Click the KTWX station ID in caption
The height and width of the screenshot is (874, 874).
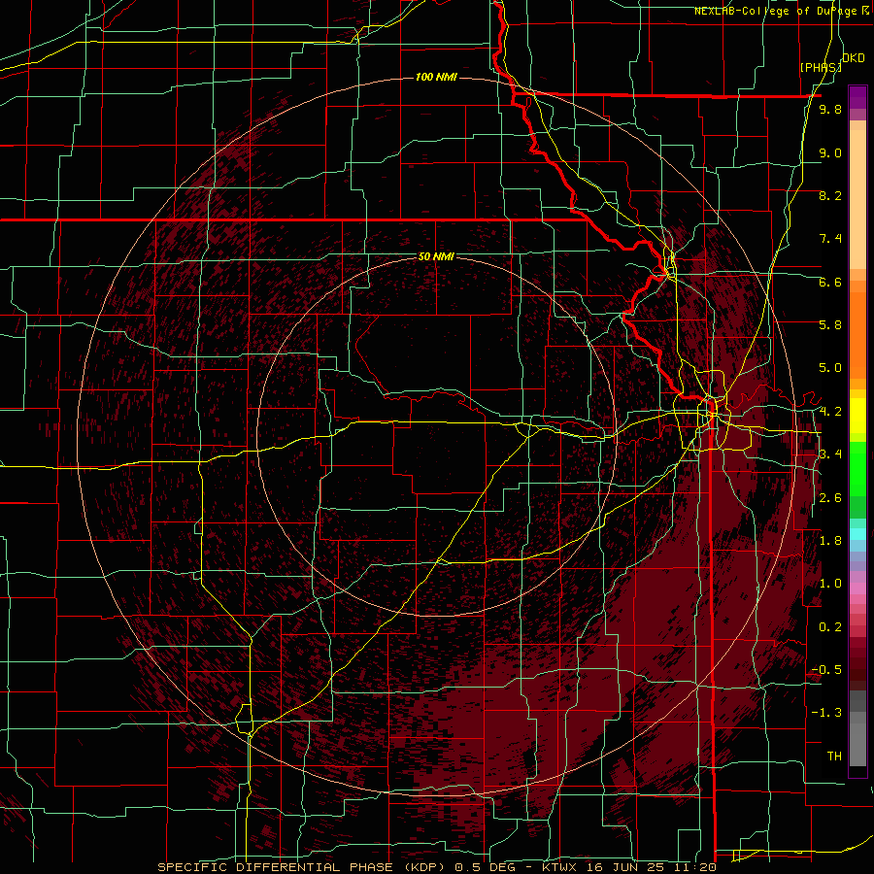coord(560,867)
